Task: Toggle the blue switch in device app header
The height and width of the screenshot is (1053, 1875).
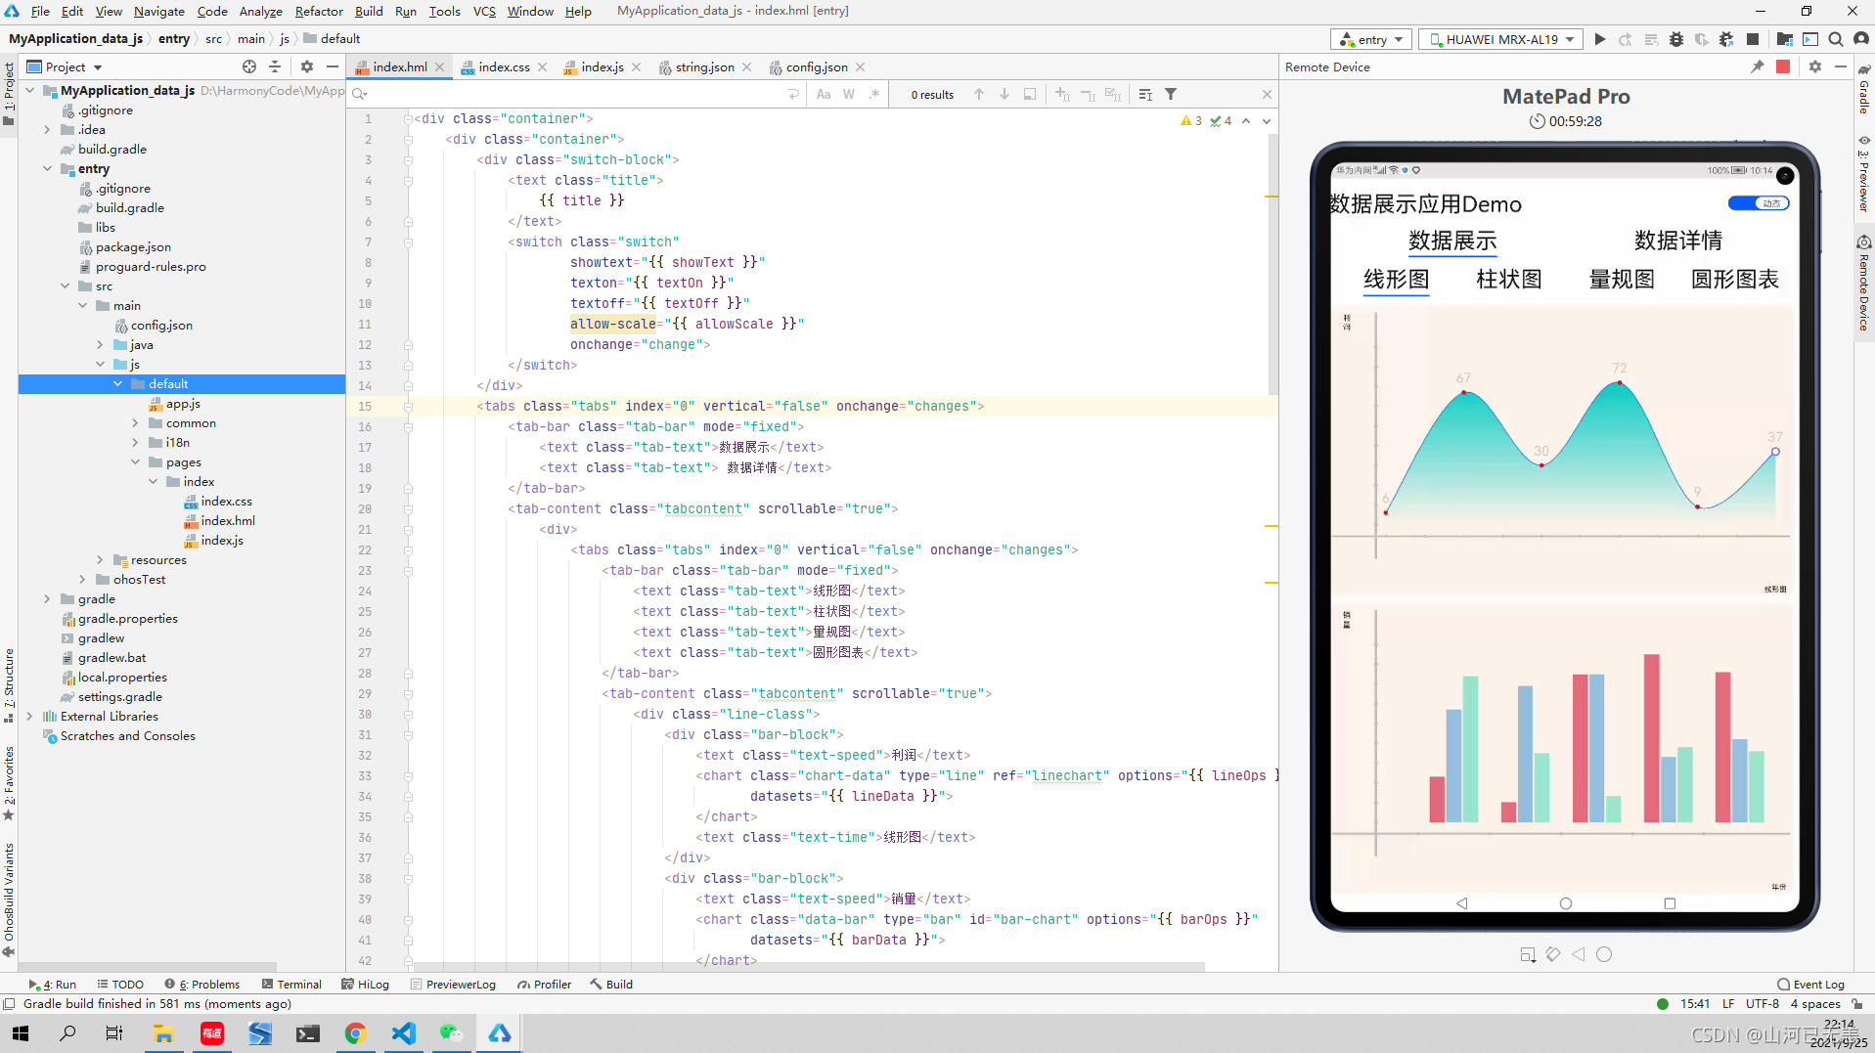Action: pyautogui.click(x=1759, y=203)
